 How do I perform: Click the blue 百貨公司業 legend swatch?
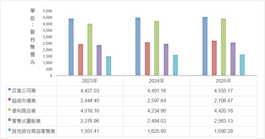(x=10, y=89)
